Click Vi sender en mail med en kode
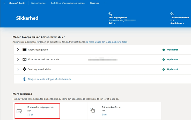This screenshot has height=120, width=191. click(43, 59)
